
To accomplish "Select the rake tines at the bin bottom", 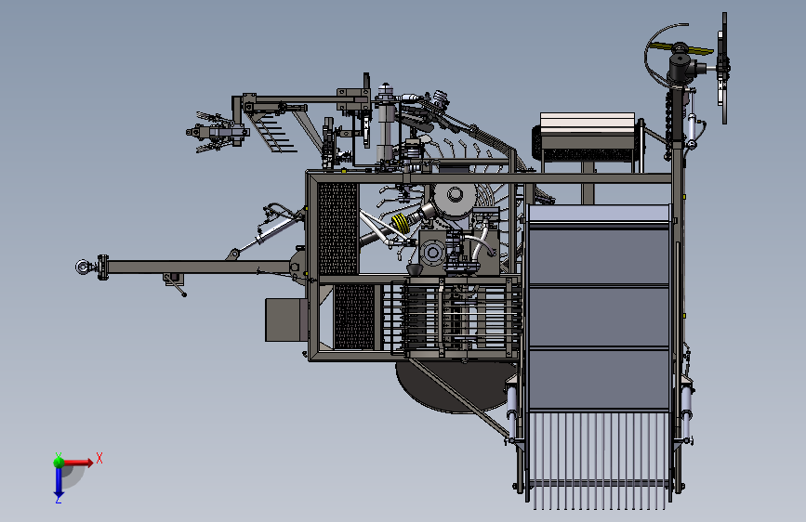I will 599,461.
